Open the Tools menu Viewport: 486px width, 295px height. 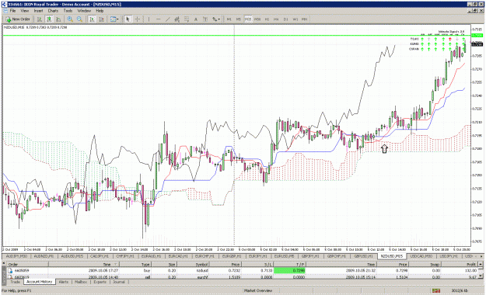(x=68, y=11)
